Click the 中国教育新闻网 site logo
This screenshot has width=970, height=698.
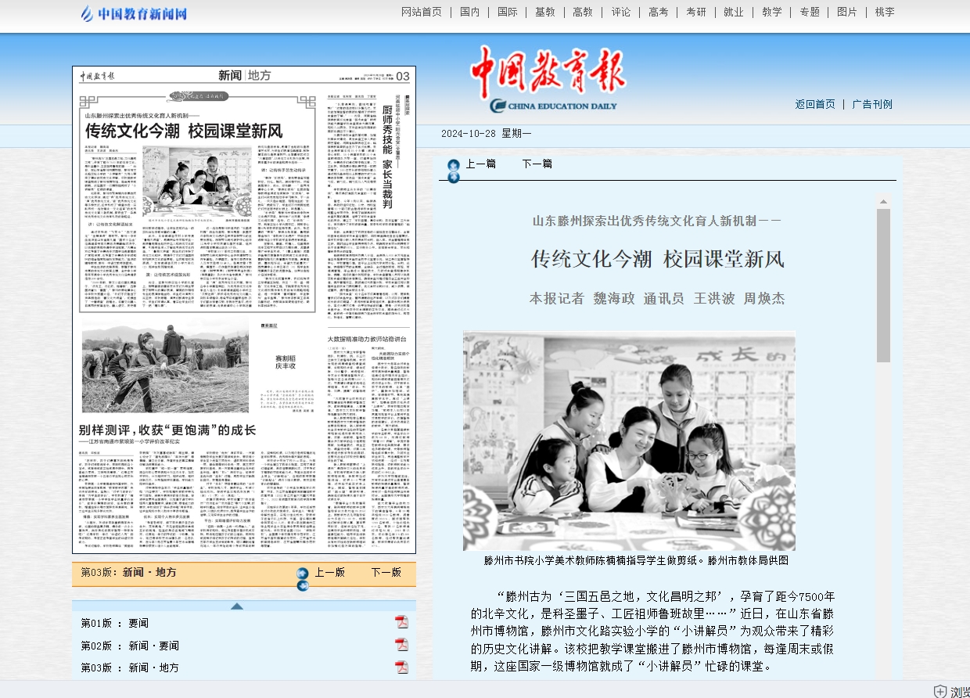pos(135,13)
